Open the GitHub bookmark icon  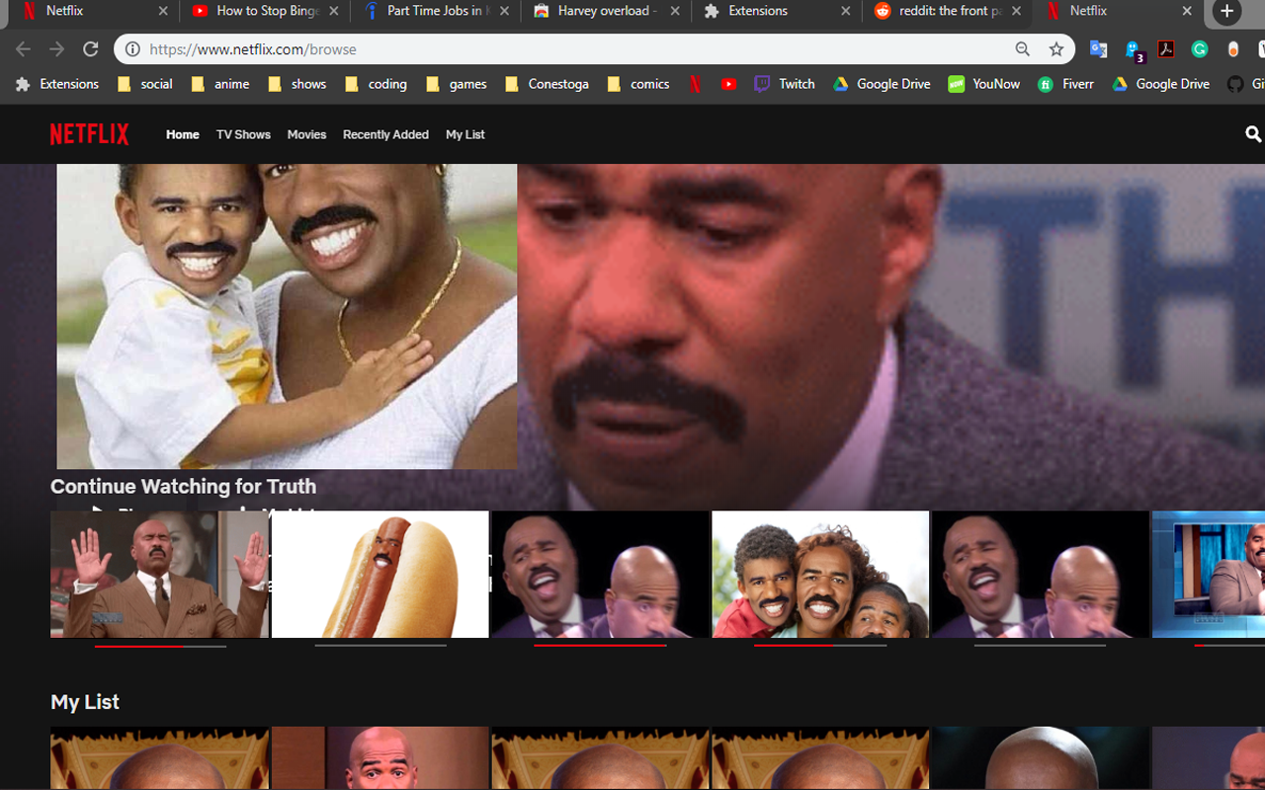(x=1235, y=84)
